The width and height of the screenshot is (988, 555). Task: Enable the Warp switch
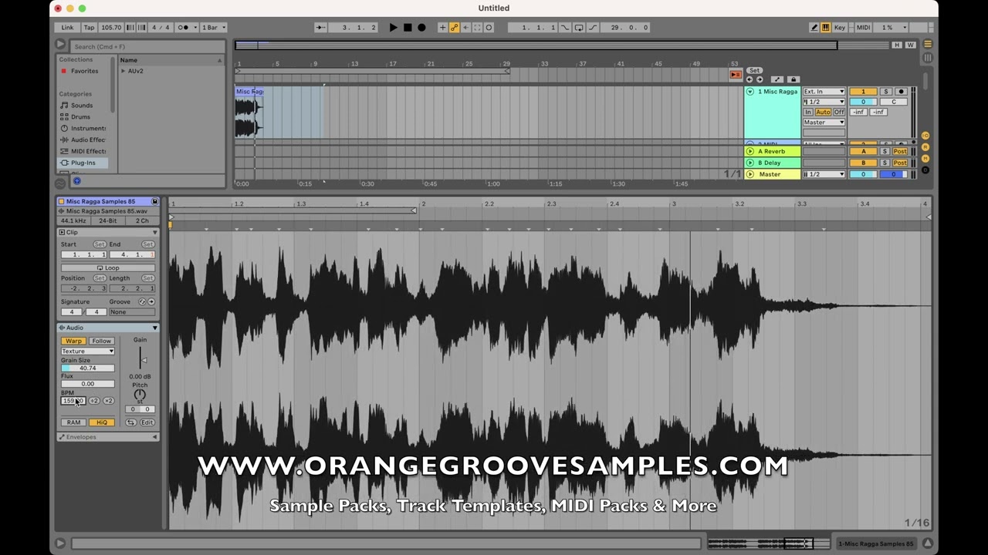(x=73, y=341)
